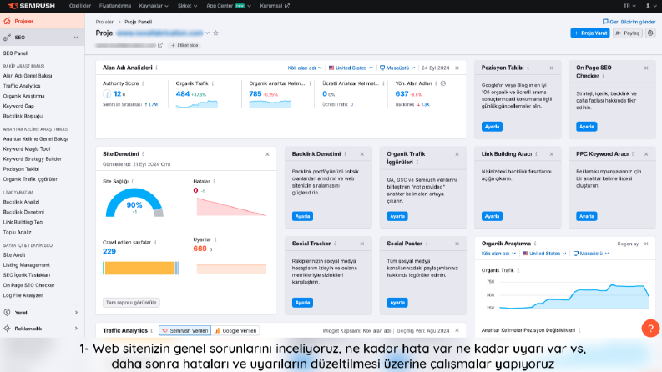Click the Organik Trafik chart in Organik Araştırma
The image size is (662, 372).
[574, 296]
